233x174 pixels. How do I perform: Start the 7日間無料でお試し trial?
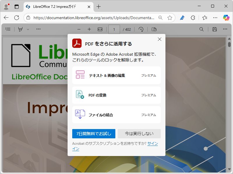94,134
